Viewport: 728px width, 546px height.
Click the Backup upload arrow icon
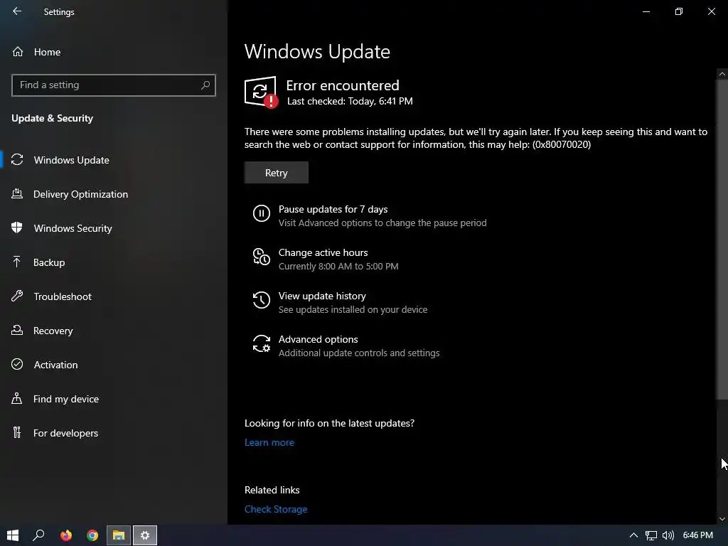[17, 262]
